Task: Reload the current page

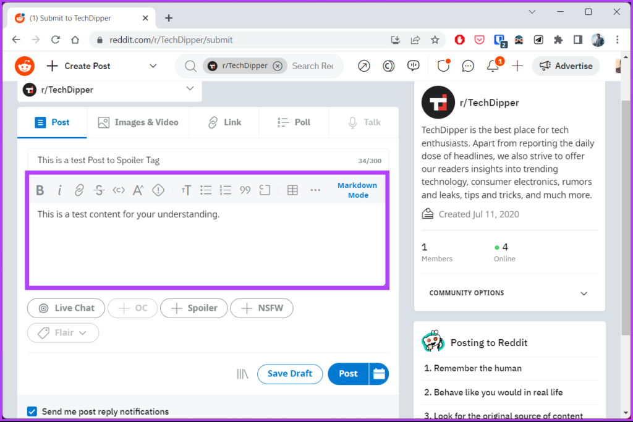Action: tap(55, 40)
